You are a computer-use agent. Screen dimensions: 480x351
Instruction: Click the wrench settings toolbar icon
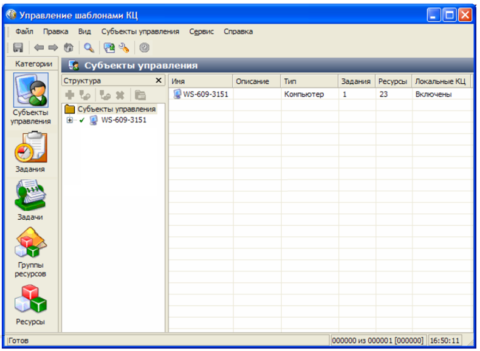click(124, 47)
